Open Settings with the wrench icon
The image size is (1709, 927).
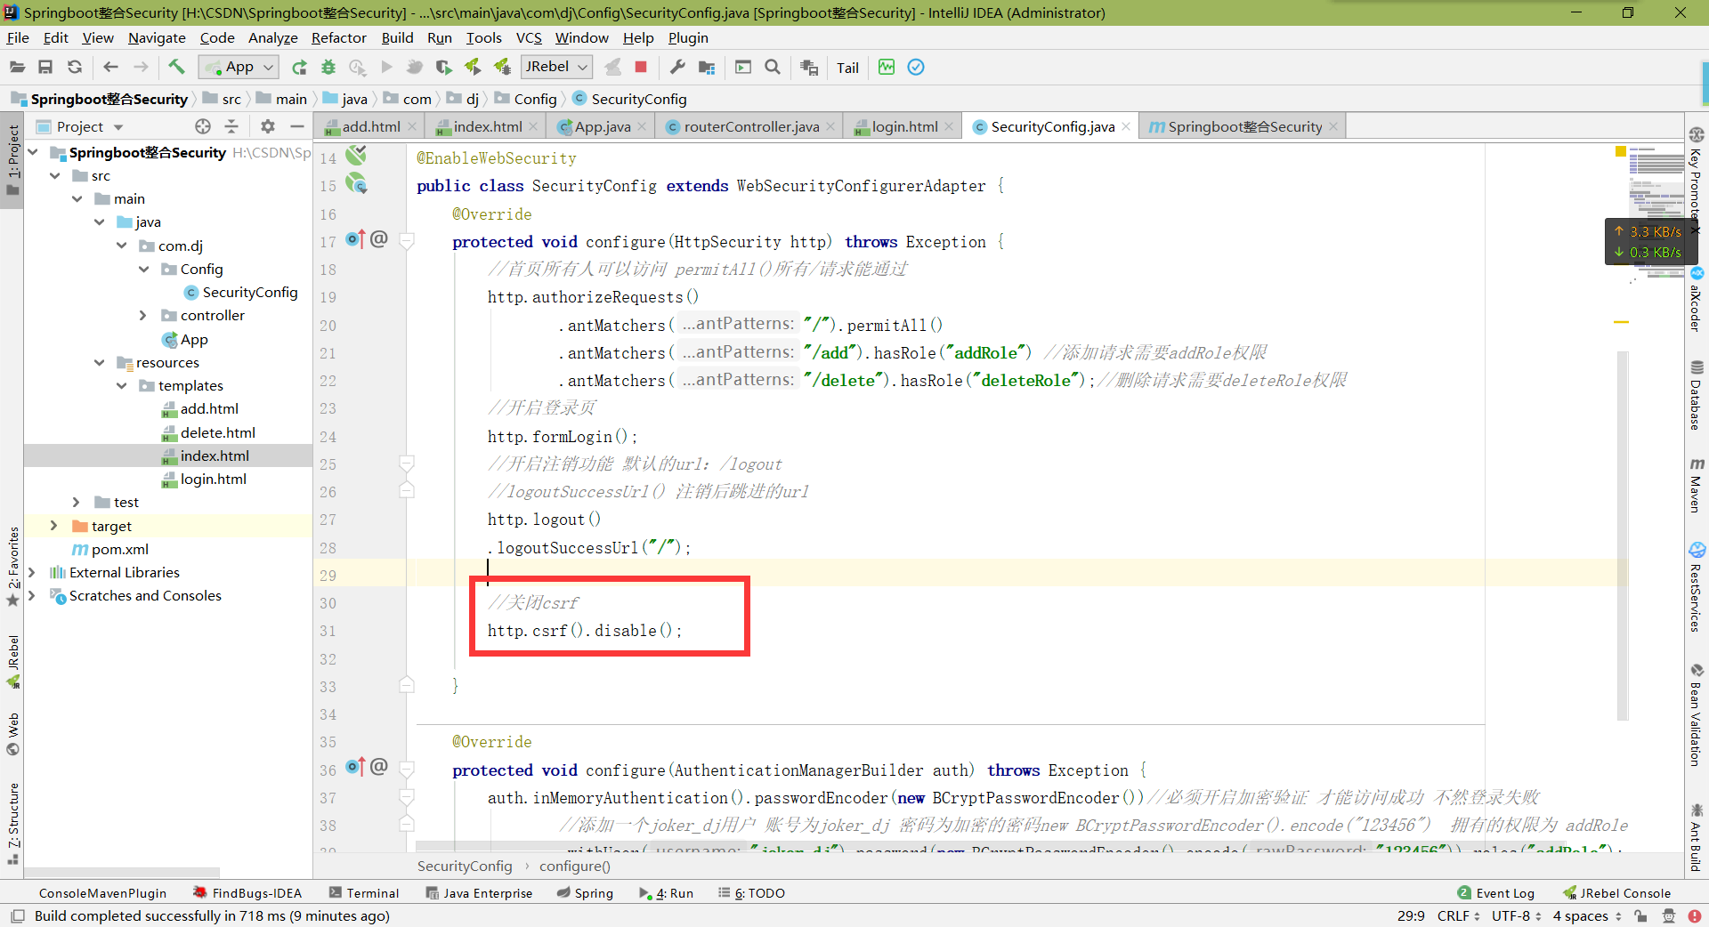click(x=677, y=67)
